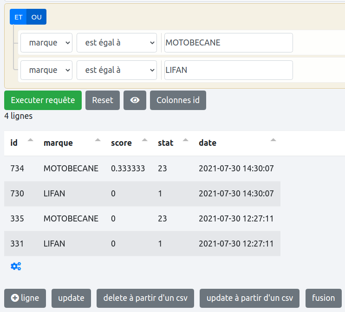
Task: Sort by score column arrow
Action: [x=145, y=140]
